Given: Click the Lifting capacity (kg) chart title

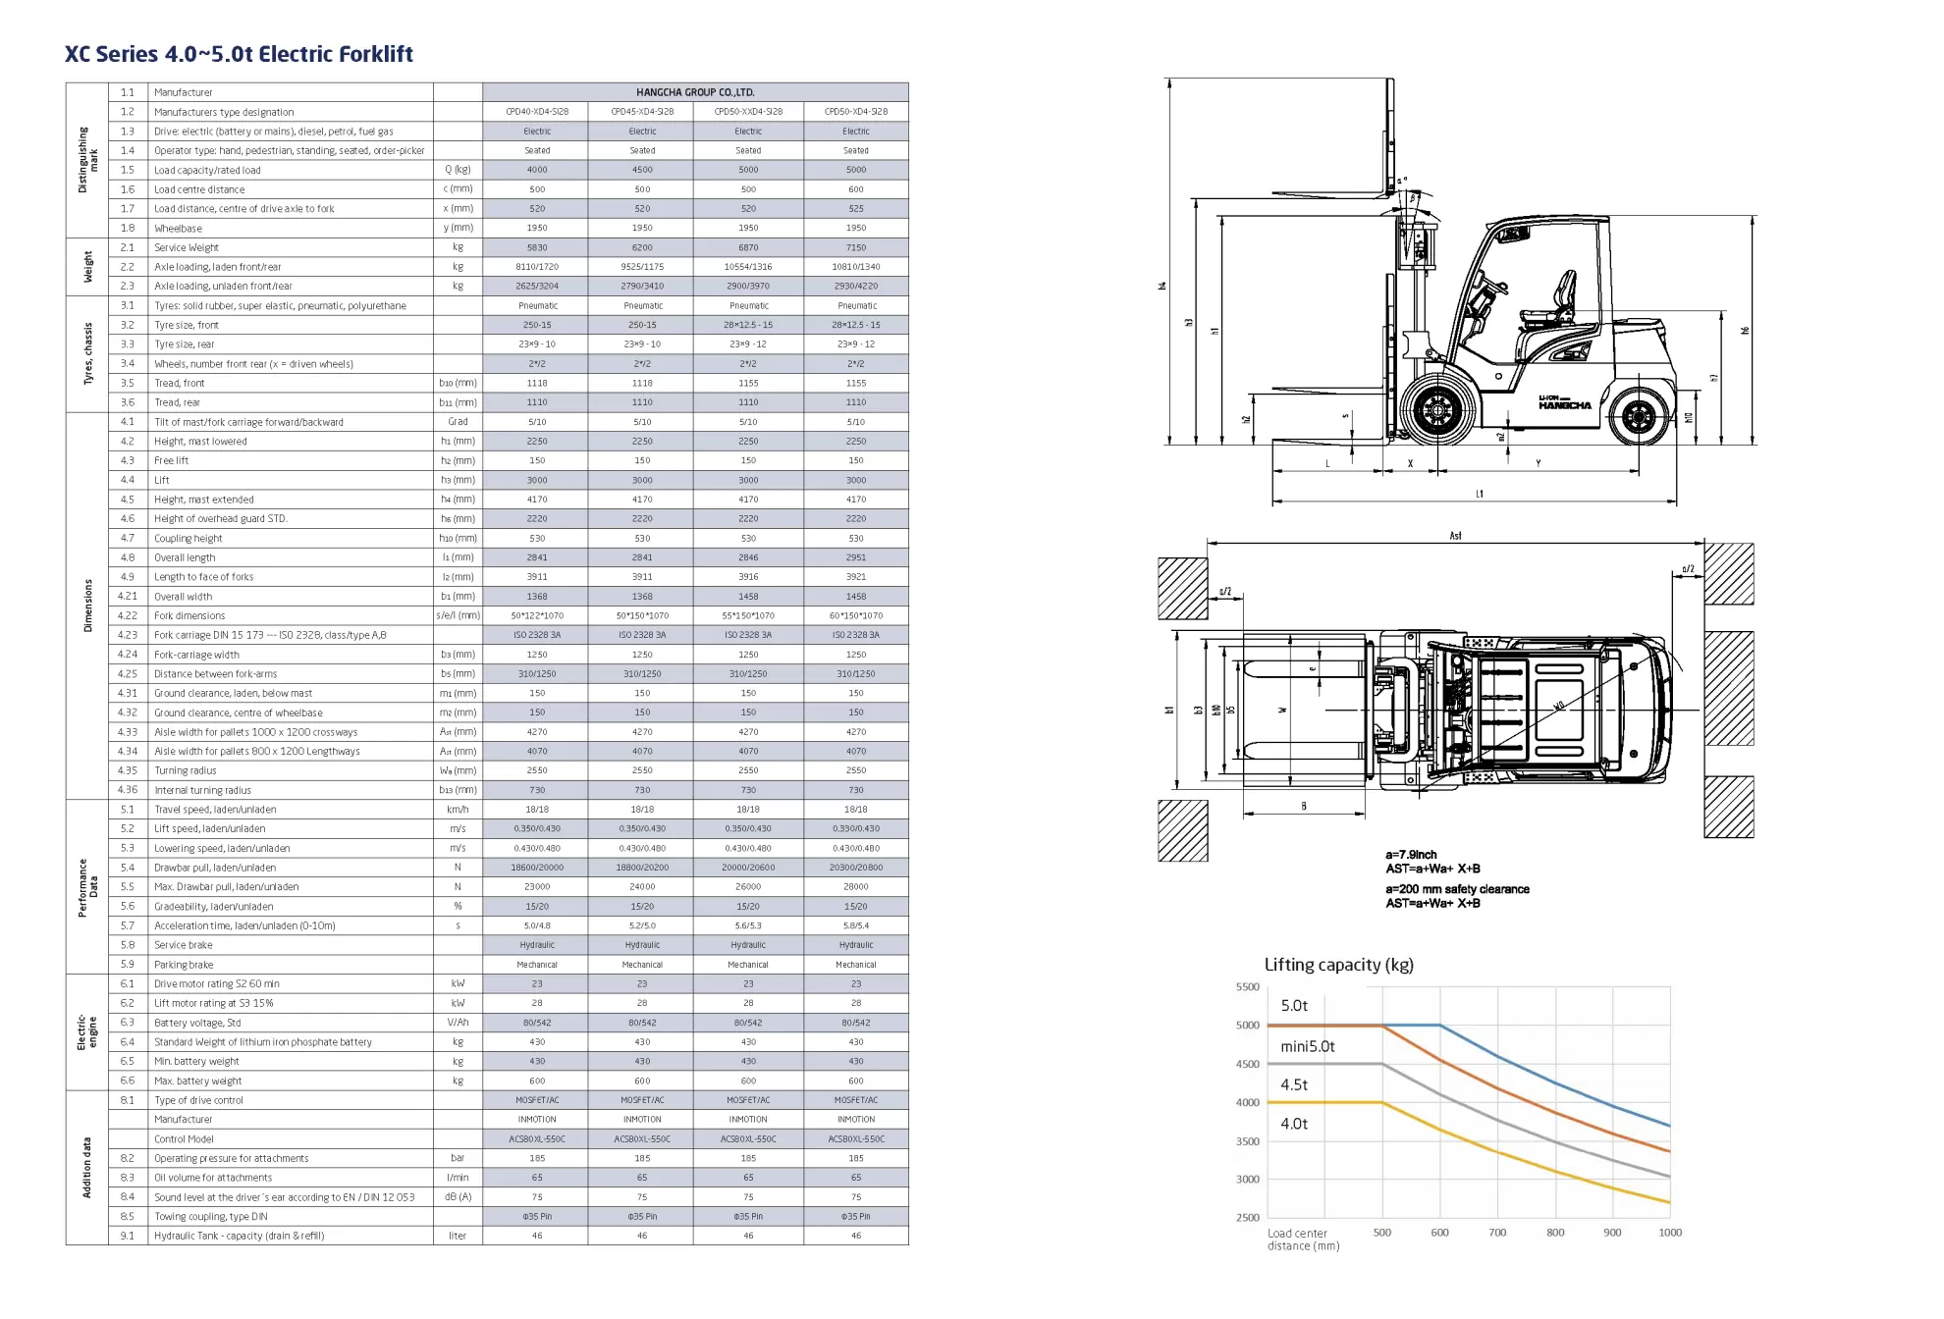Looking at the screenshot, I should click(1338, 965).
